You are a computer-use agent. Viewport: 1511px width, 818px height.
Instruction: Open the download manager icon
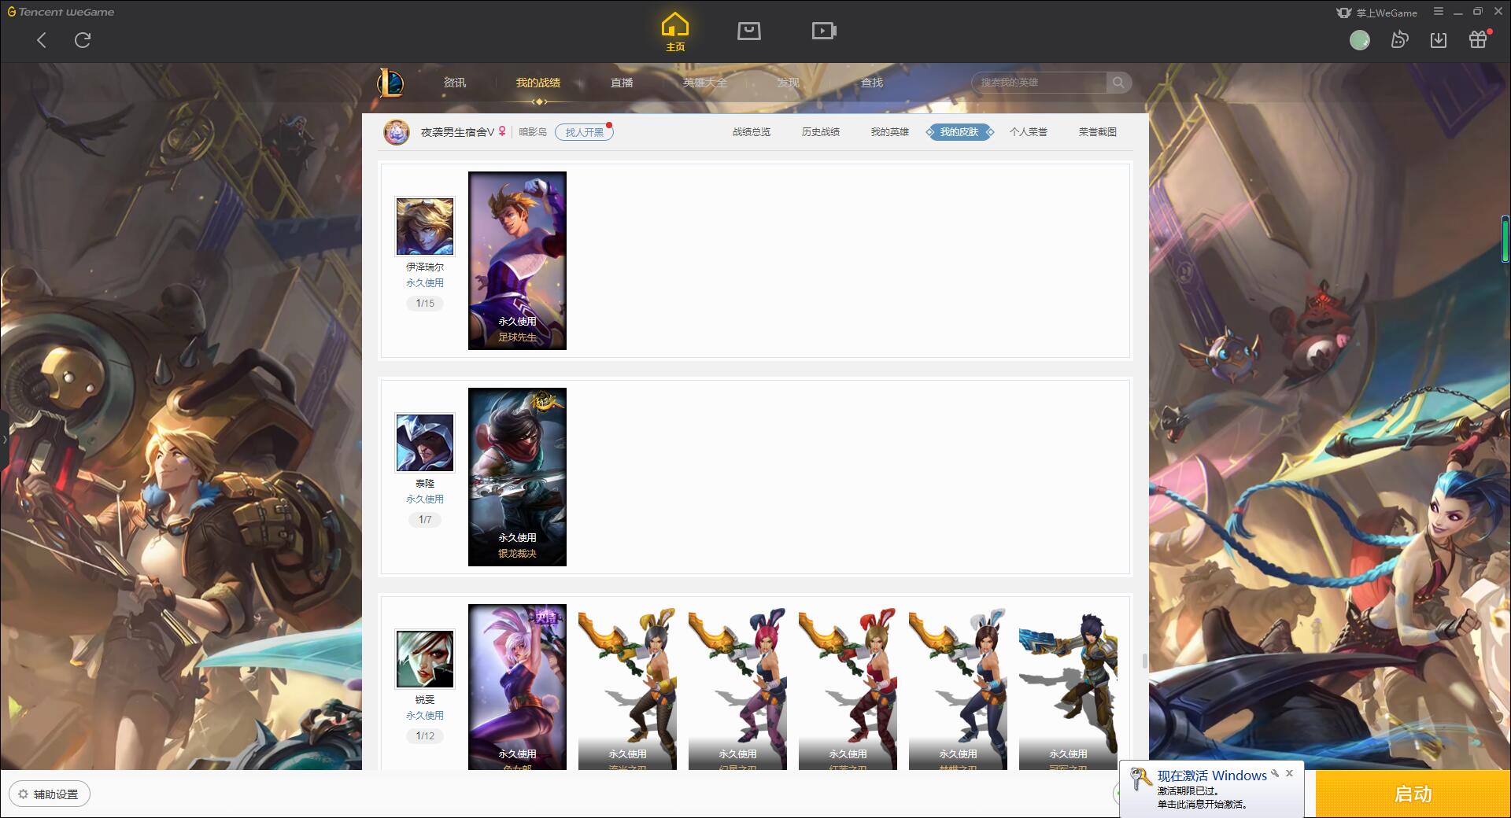coord(1439,40)
